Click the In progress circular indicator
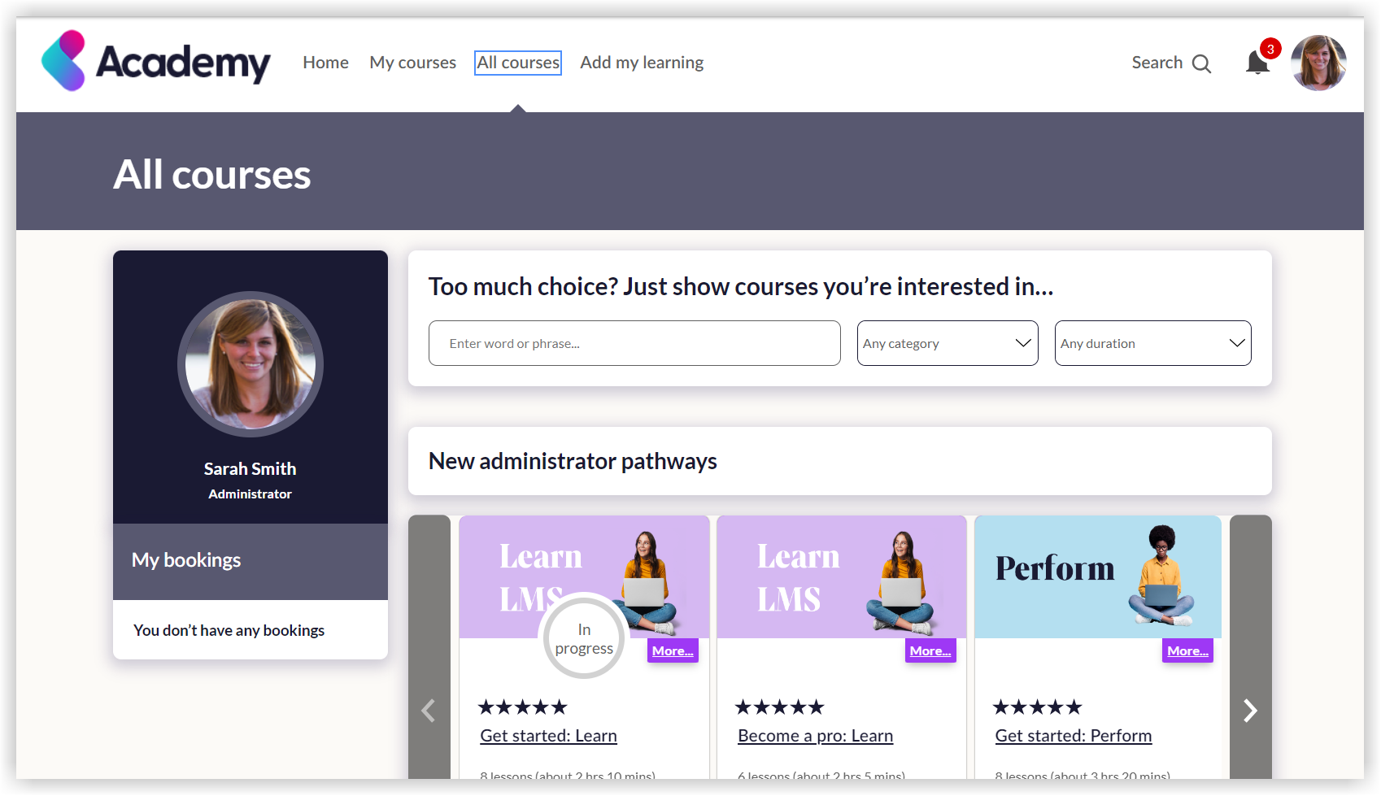 click(583, 638)
